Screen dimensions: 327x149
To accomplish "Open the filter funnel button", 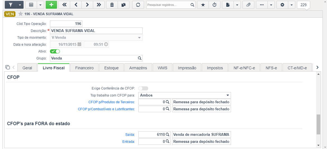I will coord(10,5).
